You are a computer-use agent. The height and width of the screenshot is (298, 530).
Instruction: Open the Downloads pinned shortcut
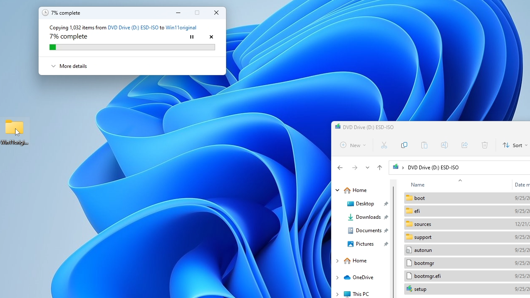(368, 217)
